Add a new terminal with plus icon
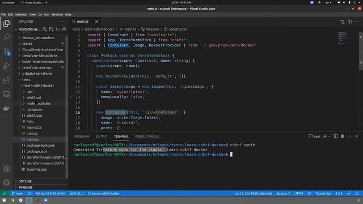Viewport: 363px width, 204px height. [x=325, y=137]
